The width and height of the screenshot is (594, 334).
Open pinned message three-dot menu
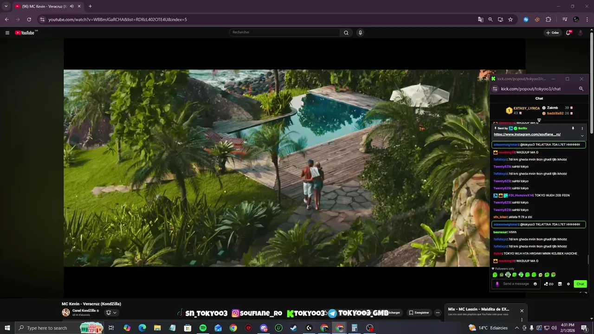(582, 128)
